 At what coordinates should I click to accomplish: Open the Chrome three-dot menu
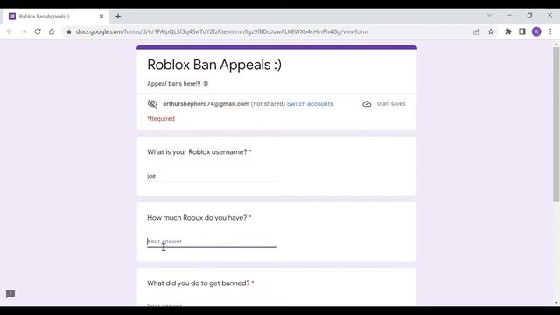point(550,31)
